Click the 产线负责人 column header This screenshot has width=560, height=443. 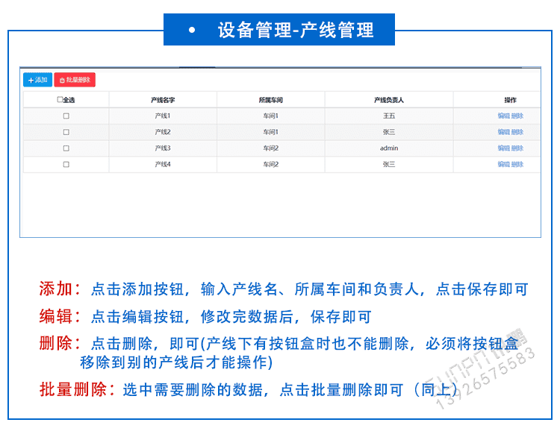389,100
